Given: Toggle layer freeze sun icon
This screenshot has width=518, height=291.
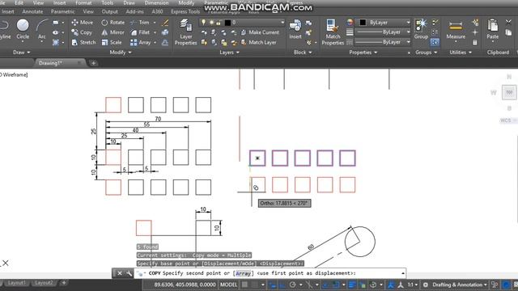Looking at the screenshot, I should click(211, 23).
